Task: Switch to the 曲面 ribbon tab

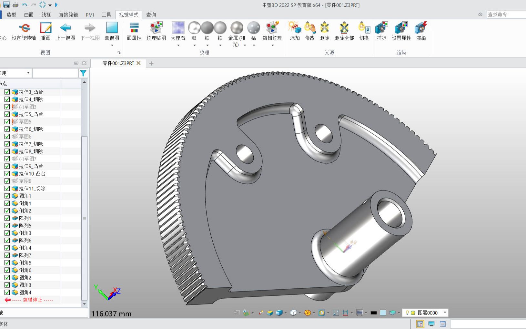Action: click(29, 15)
